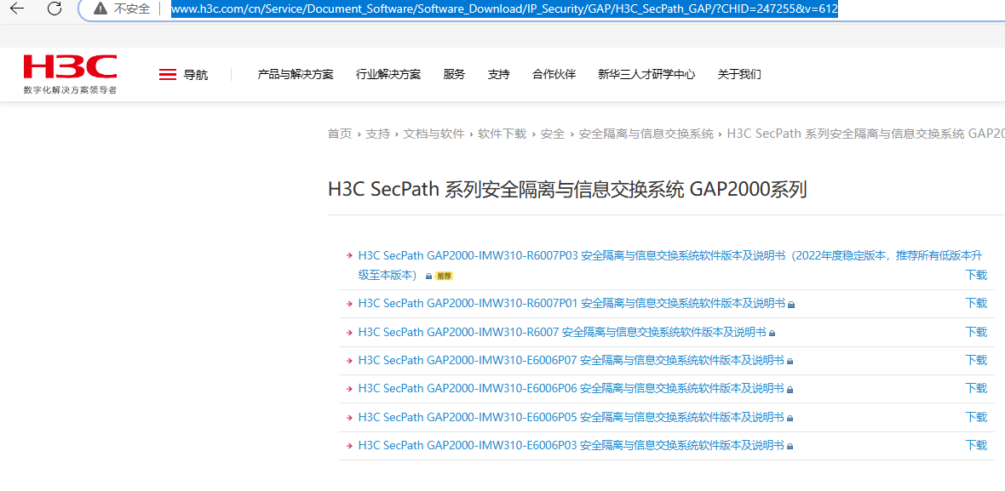
Task: Click the 不安全 label in address bar
Action: pos(132,9)
